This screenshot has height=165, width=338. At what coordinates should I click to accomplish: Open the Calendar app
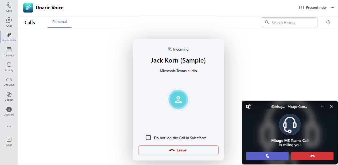tap(9, 52)
